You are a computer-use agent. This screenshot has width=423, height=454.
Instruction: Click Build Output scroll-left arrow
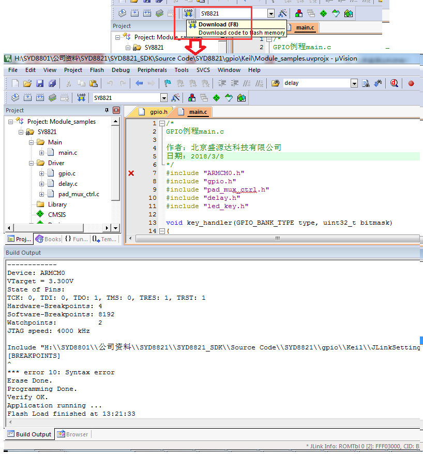click(10, 422)
